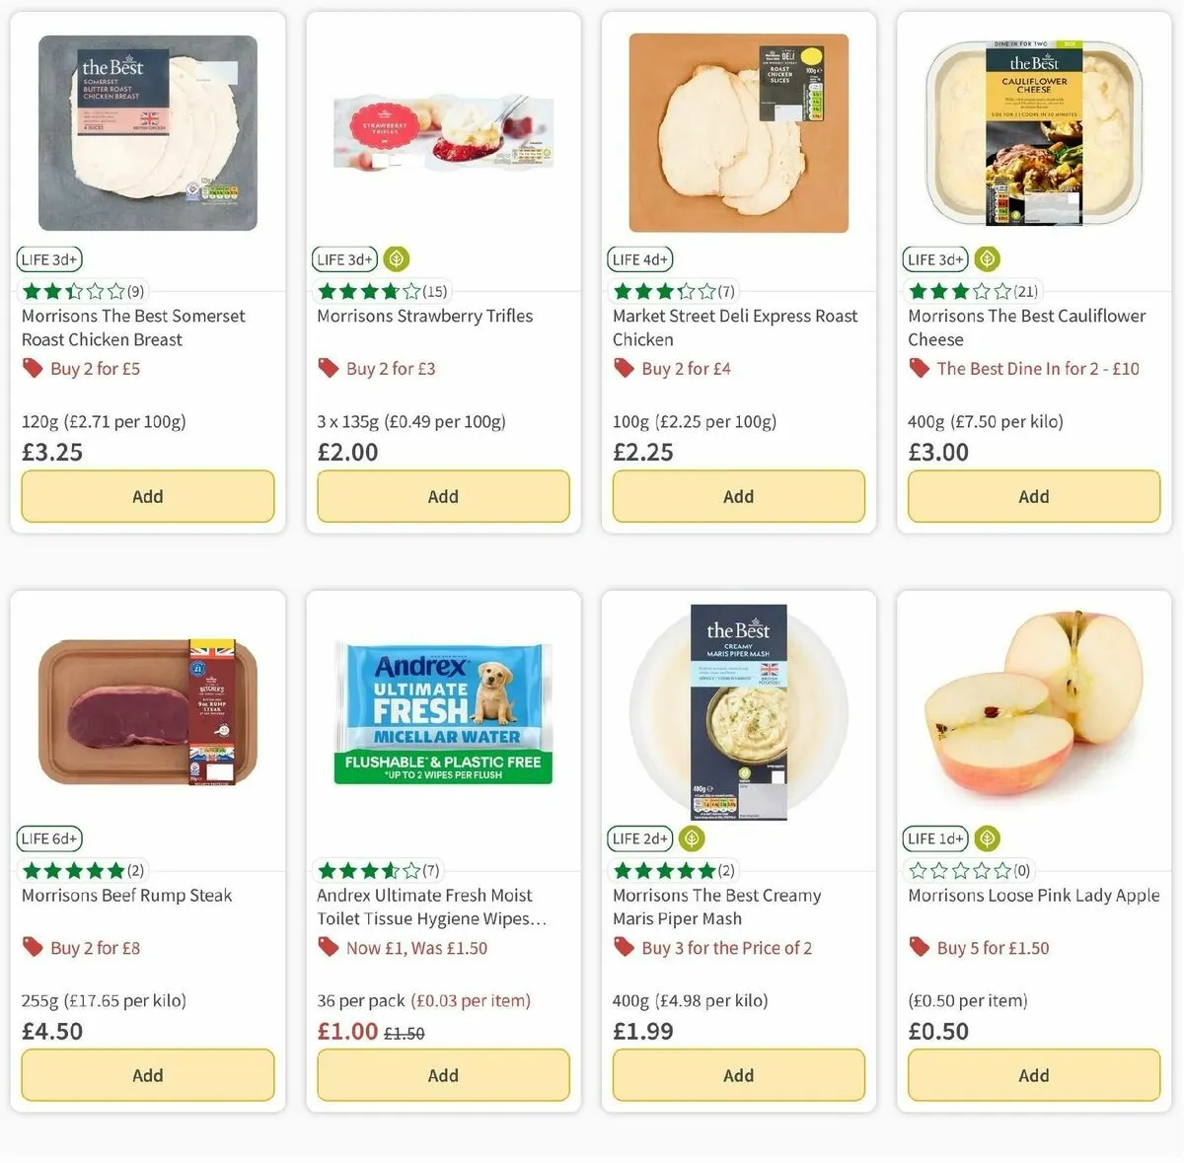This screenshot has width=1184, height=1163.
Task: Add Deli Express Roast Chicken to basket
Action: (x=738, y=496)
